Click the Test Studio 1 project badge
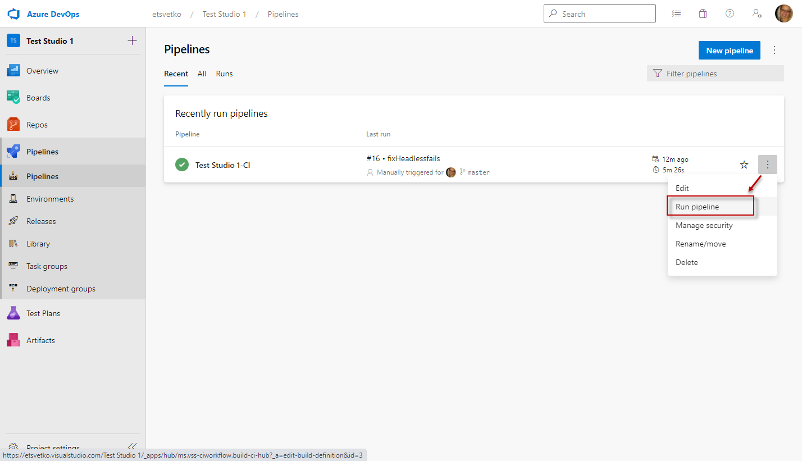This screenshot has height=461, width=802. (x=13, y=41)
